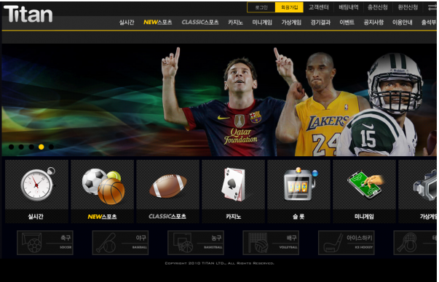Screen dimensions: 439x282
Task: Open the stopwatch 실시간 tile
Action: [36, 191]
